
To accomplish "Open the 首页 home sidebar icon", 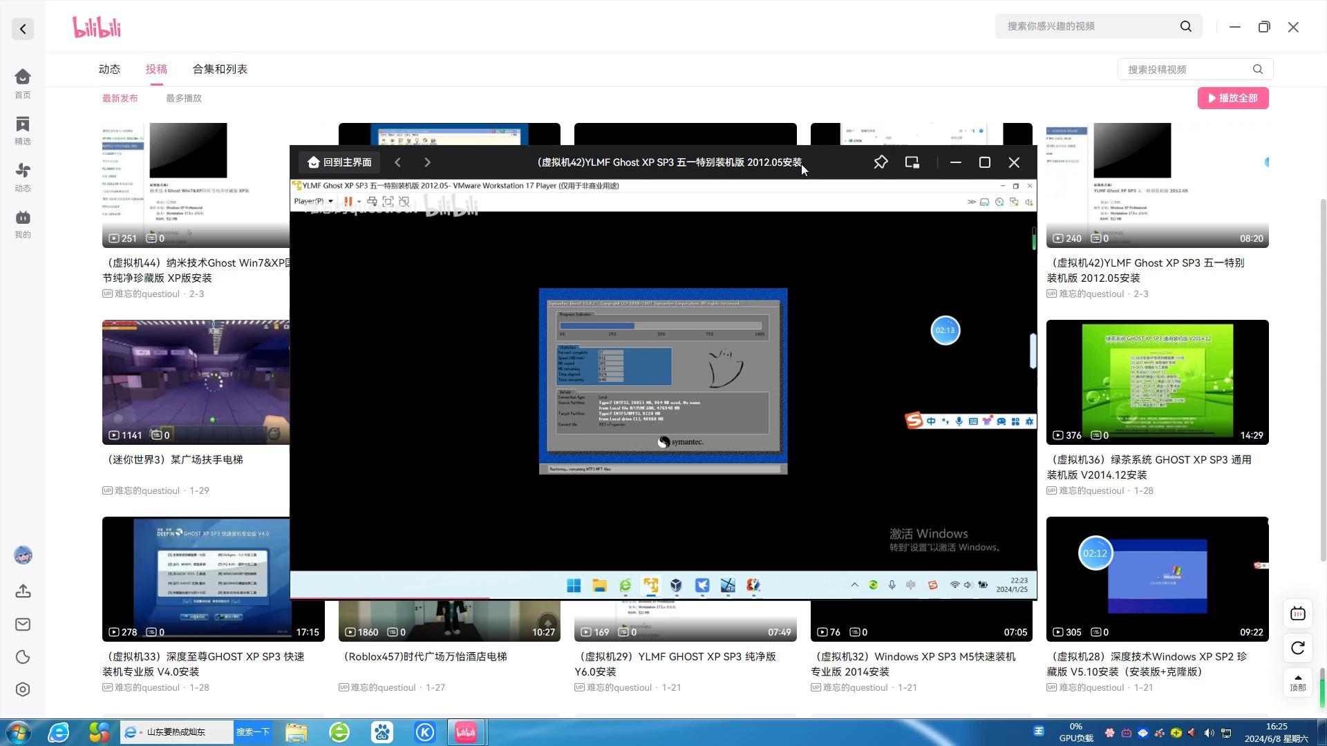I will (x=23, y=84).
